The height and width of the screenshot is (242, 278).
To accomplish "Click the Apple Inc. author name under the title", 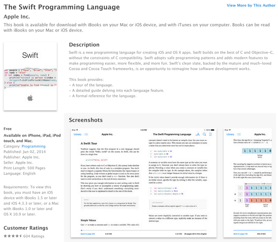I will pos(17,17).
